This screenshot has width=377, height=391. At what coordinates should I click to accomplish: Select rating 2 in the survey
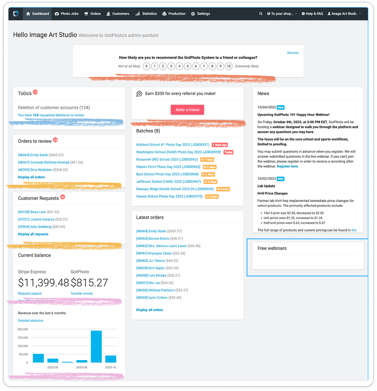163,66
